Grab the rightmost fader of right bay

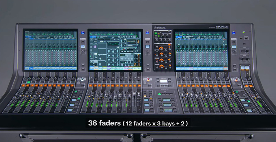(x=234, y=96)
